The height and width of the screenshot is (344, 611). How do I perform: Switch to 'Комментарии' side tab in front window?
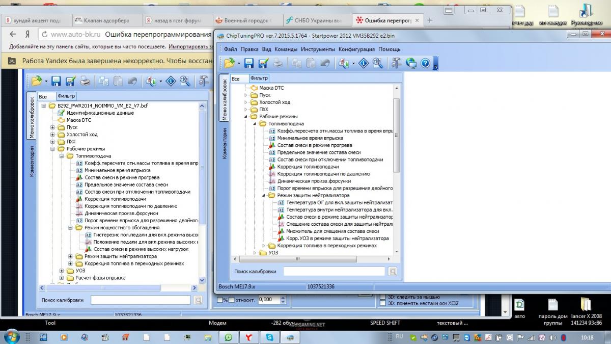[224, 143]
